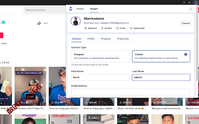The image size is (199, 124).
Task: Open browser profile avatar icon
Action: click(196, 2)
